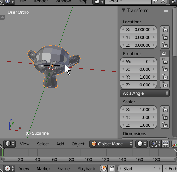Click the Location X value field
177x172 pixels.
138,29
